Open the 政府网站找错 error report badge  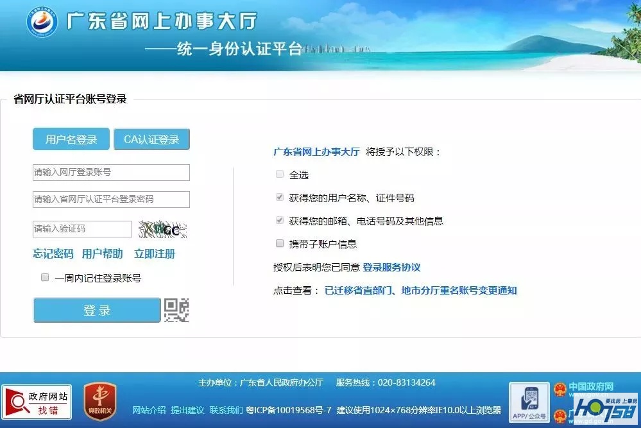(x=37, y=402)
